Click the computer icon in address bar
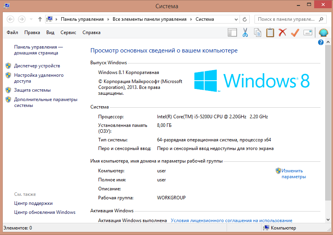333x235 pixels. (49, 19)
